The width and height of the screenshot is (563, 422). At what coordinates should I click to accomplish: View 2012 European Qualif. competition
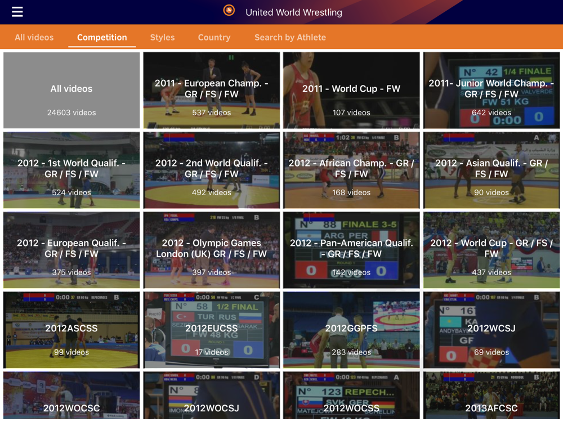(72, 250)
